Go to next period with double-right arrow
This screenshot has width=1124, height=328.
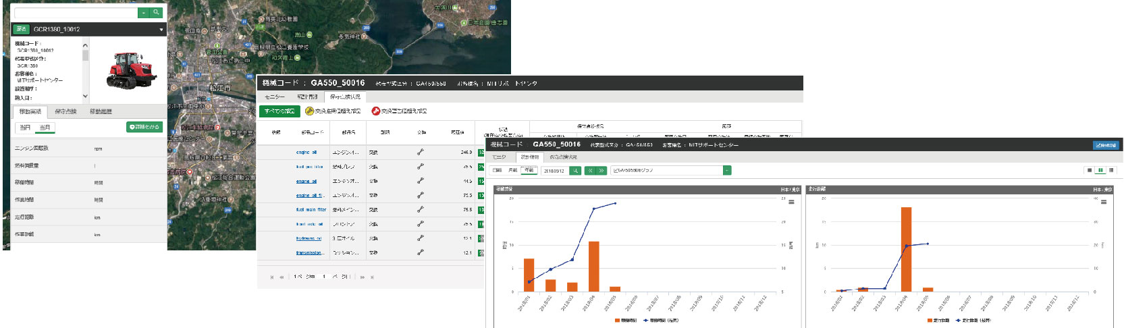[601, 171]
